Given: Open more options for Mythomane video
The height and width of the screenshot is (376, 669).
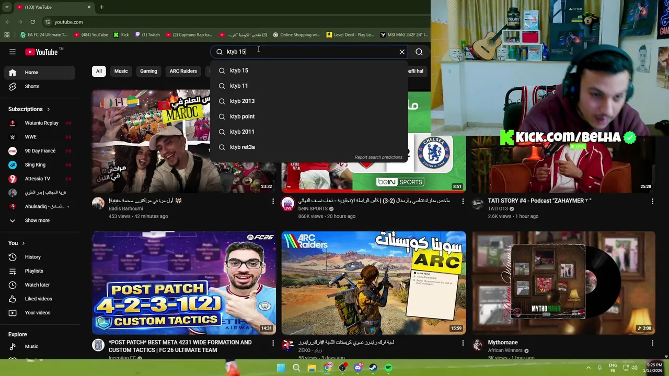Looking at the screenshot, I should [x=652, y=343].
